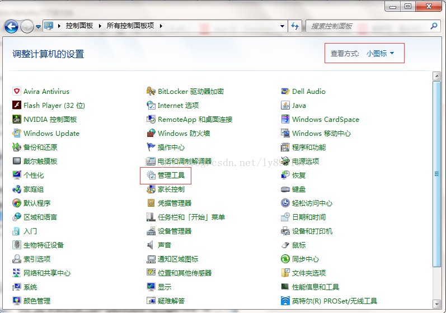The image size is (446, 313).
Task: Open the 性能信息和工具 link
Action: click(316, 287)
